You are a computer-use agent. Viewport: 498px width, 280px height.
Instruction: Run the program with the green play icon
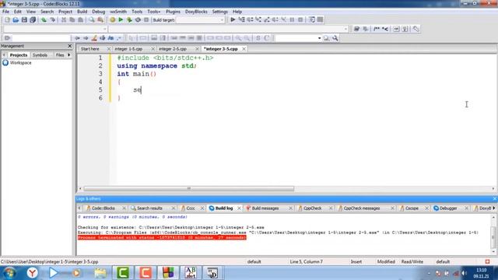(121, 19)
